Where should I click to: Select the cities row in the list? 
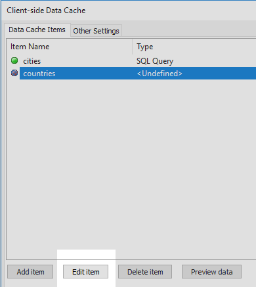131,61
